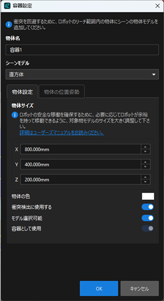Click the app logo icon in title bar
The width and height of the screenshot is (164, 301).
tap(7, 6)
